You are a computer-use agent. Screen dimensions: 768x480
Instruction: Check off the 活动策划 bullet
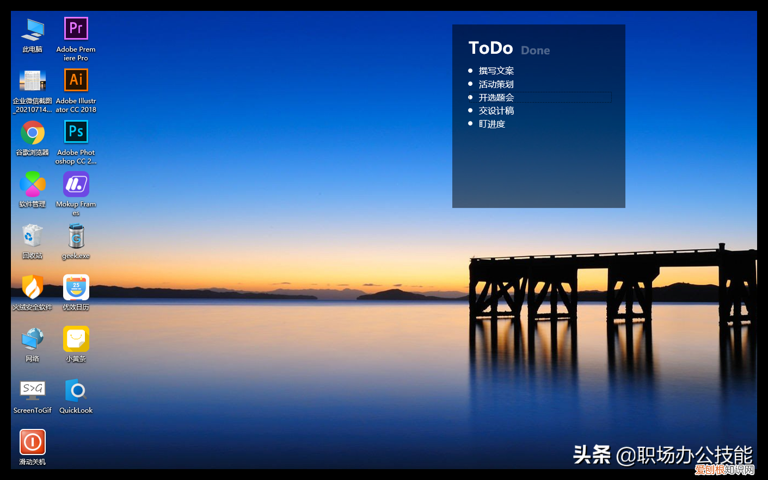pyautogui.click(x=470, y=84)
